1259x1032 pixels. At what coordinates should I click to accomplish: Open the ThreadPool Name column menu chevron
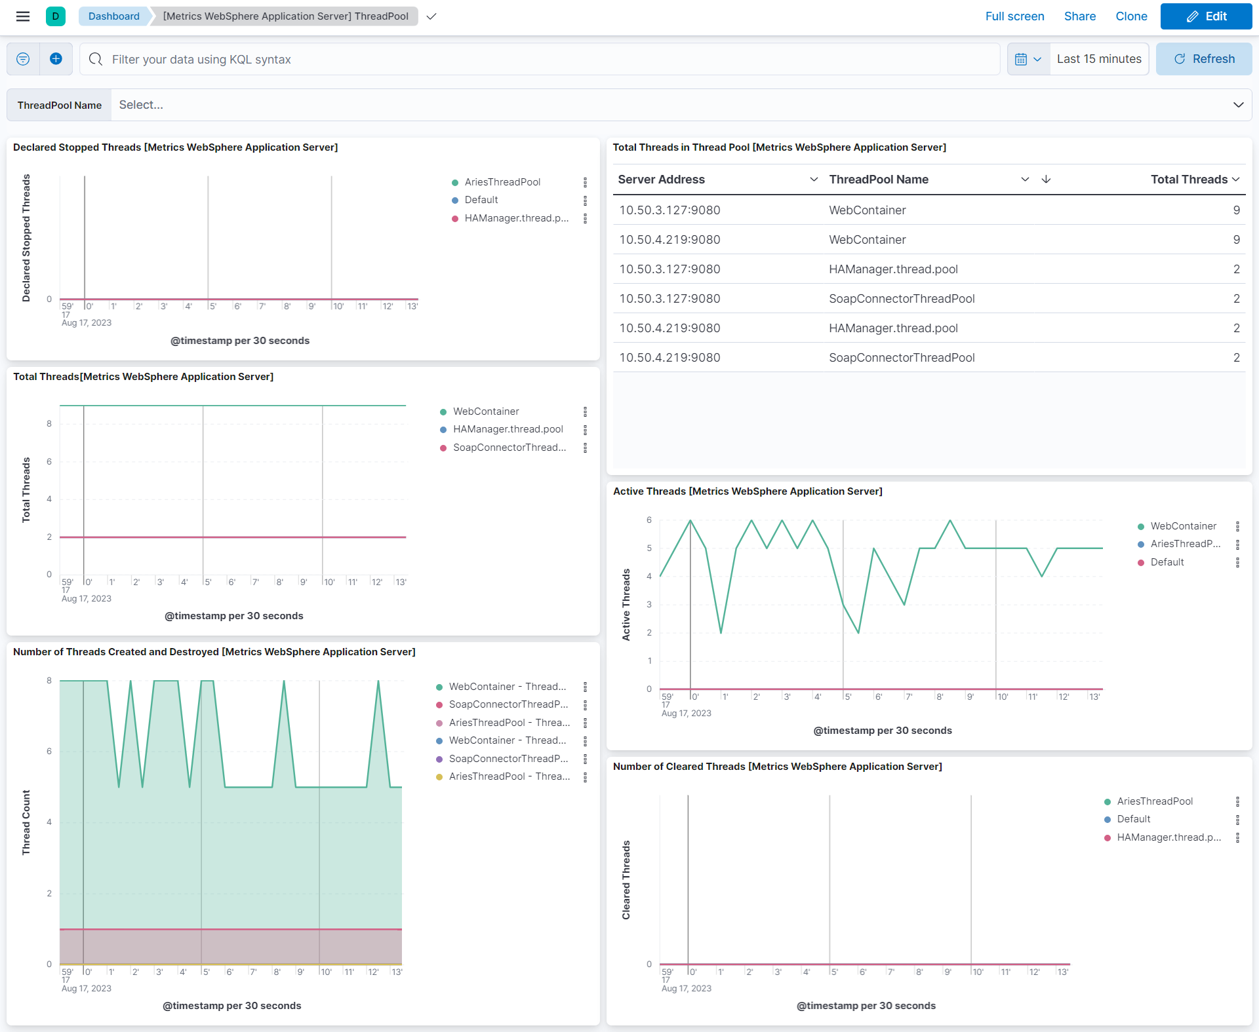(x=1025, y=180)
